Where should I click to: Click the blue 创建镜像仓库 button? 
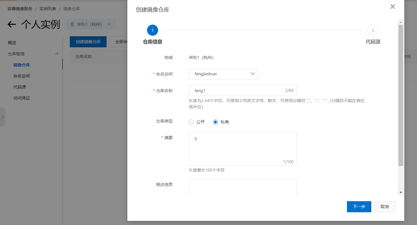88,42
